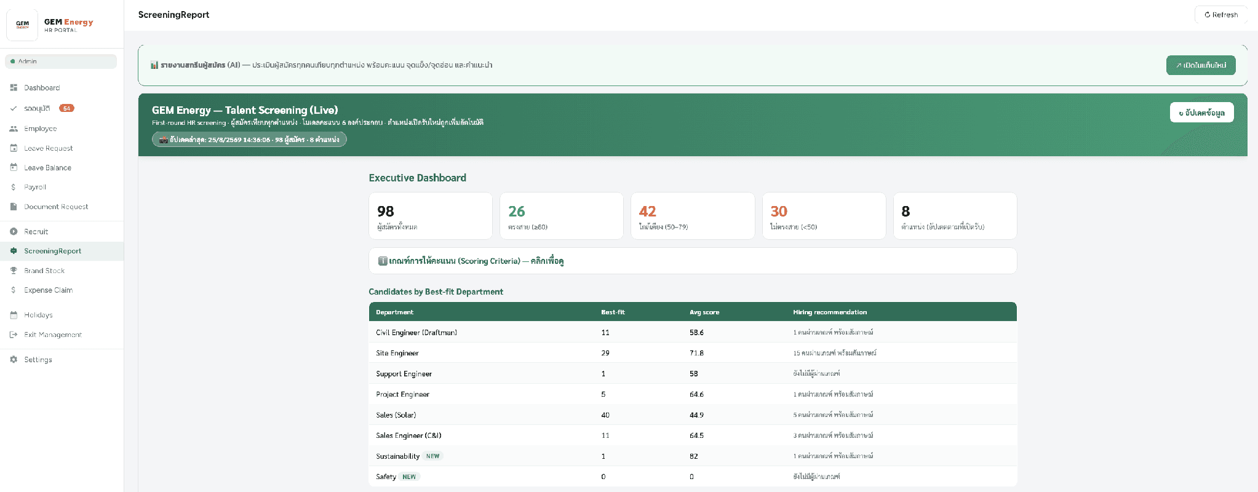The height and width of the screenshot is (492, 1258).
Task: Click the last-updated status pill
Action: pos(249,140)
